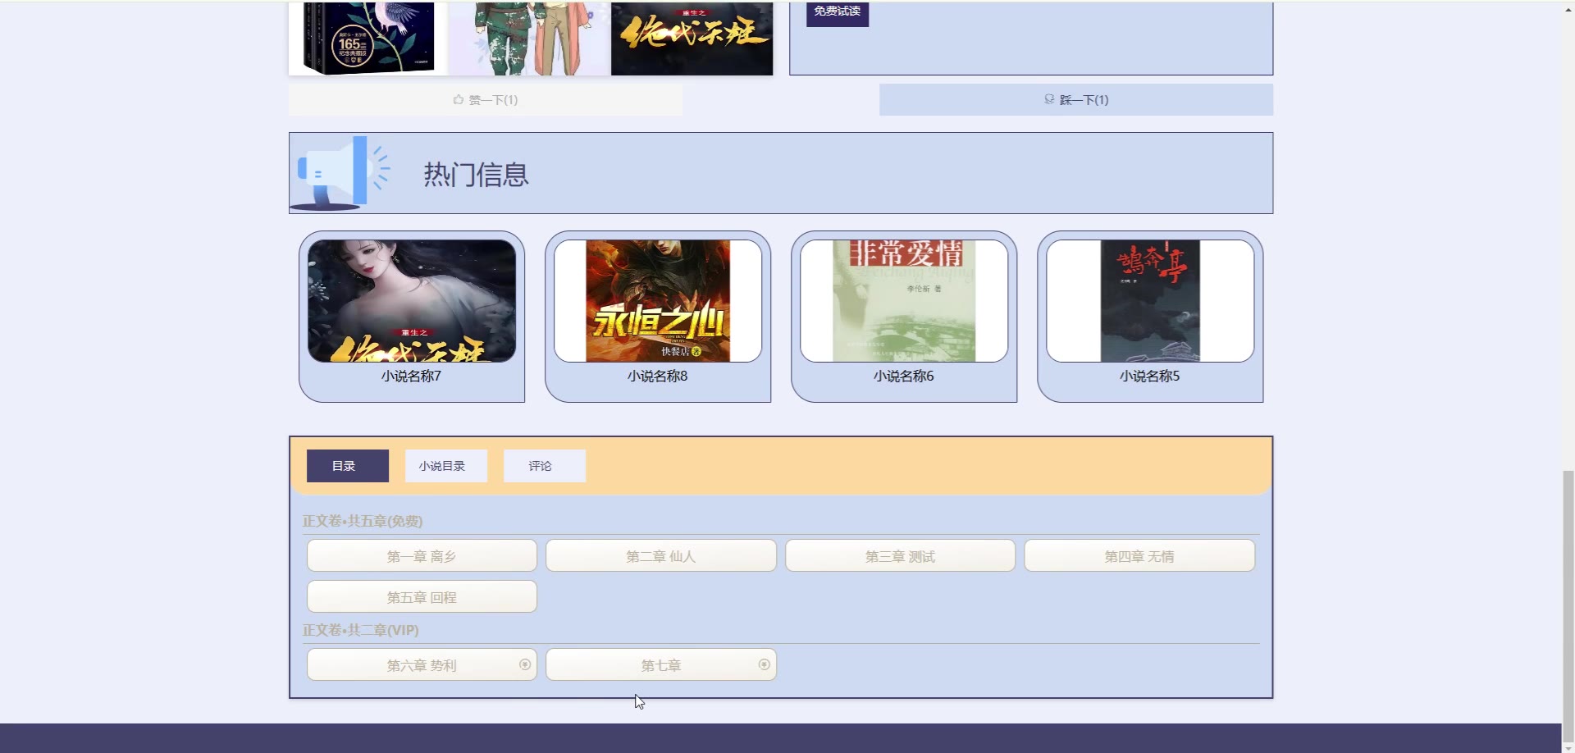Click the 免费试读 button

[838, 13]
